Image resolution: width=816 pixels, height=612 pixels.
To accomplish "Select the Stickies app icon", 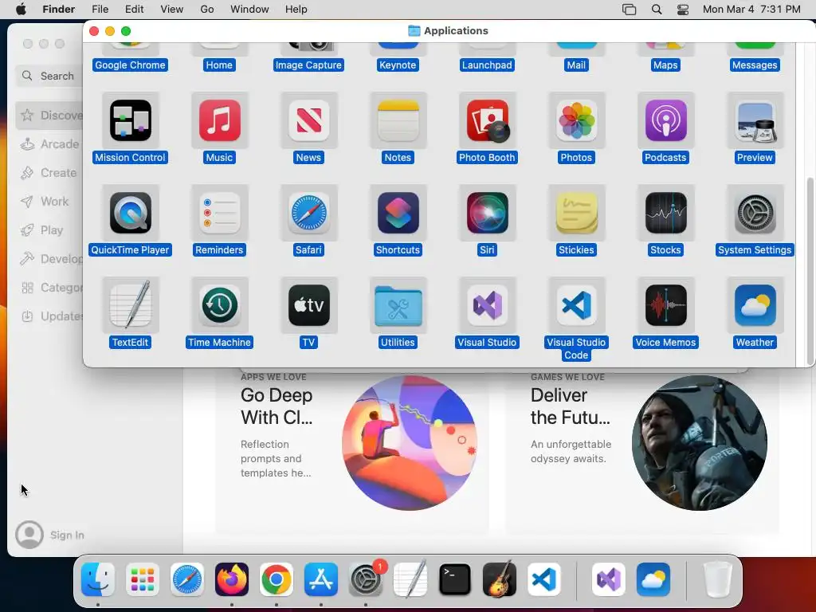I will pyautogui.click(x=576, y=213).
